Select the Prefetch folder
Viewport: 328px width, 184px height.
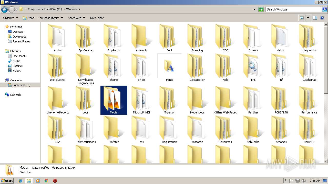(114, 130)
